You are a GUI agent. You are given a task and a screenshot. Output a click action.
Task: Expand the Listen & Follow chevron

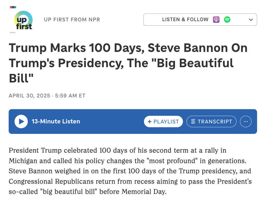tap(251, 20)
